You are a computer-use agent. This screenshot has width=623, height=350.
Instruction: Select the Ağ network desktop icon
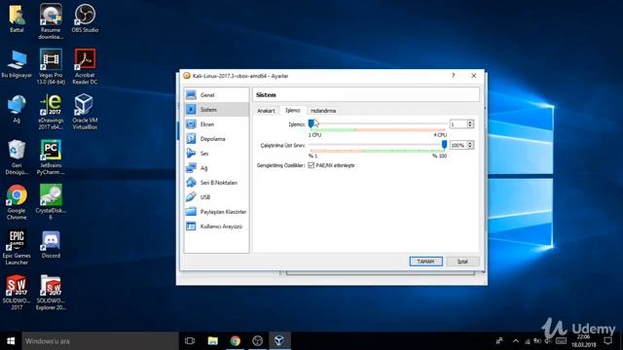tap(17, 108)
